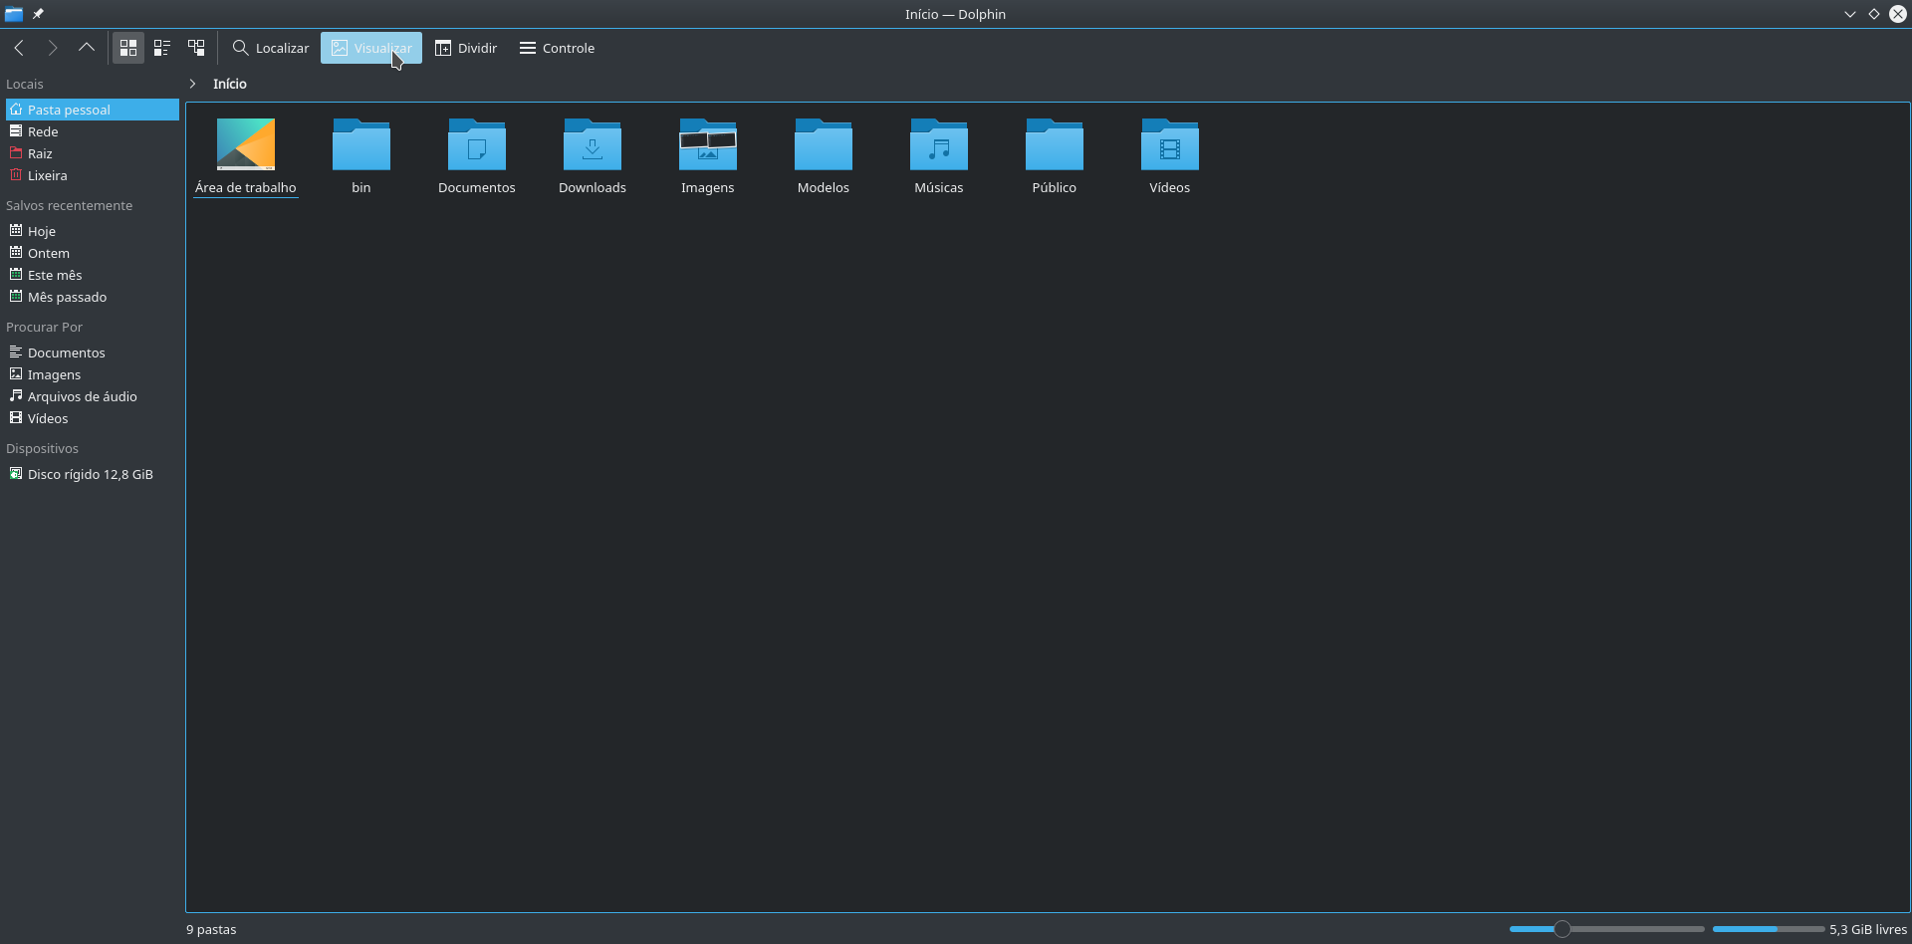Image resolution: width=1912 pixels, height=944 pixels.
Task: Open Rede in the sidebar
Action: pyautogui.click(x=93, y=131)
